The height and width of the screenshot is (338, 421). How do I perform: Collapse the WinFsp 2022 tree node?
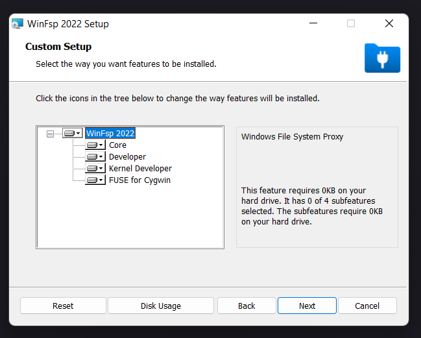pyautogui.click(x=50, y=134)
